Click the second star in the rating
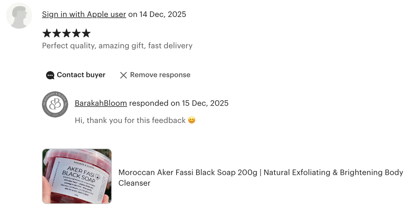 (57, 33)
